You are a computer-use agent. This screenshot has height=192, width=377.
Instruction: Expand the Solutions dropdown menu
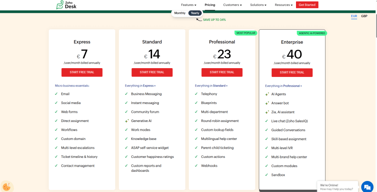point(258,5)
